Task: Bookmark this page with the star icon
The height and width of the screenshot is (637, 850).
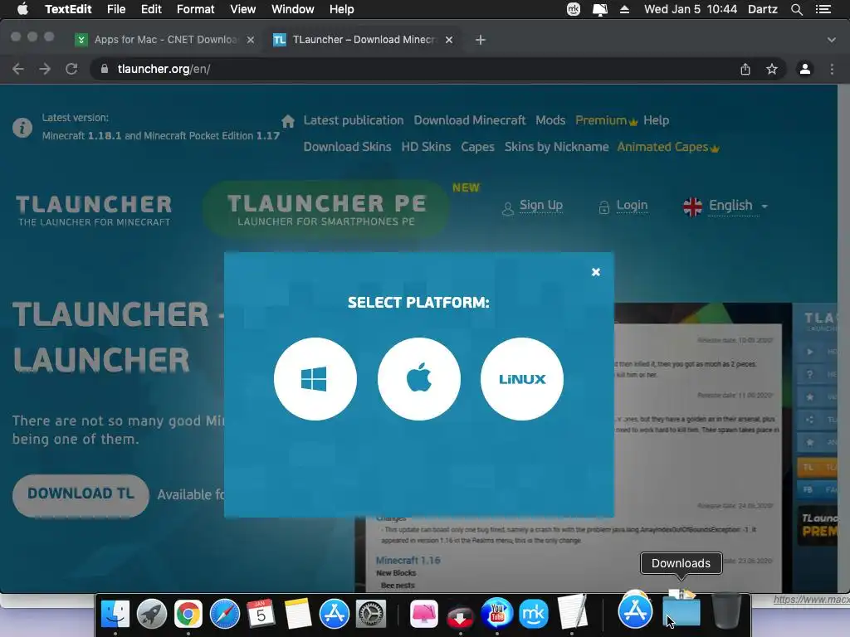Action: (772, 69)
